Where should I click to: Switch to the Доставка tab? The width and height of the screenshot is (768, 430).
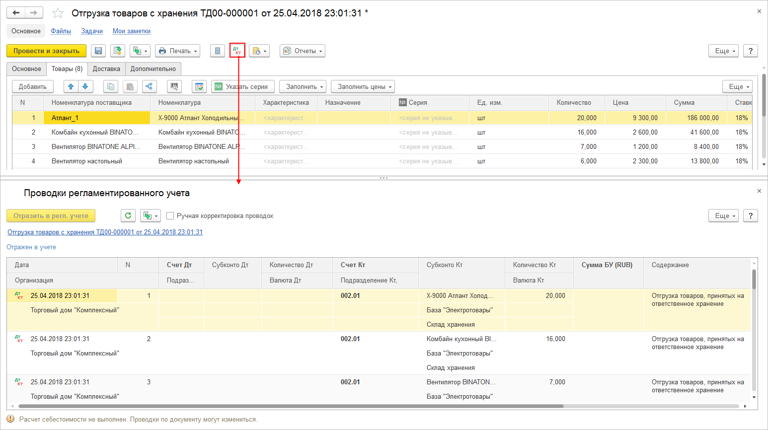tap(106, 69)
